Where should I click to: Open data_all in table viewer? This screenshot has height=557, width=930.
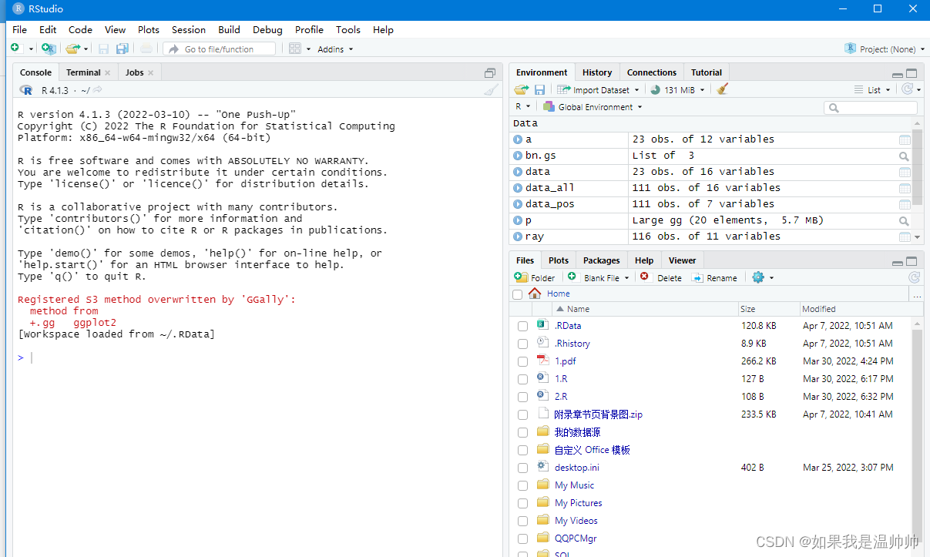coord(905,188)
